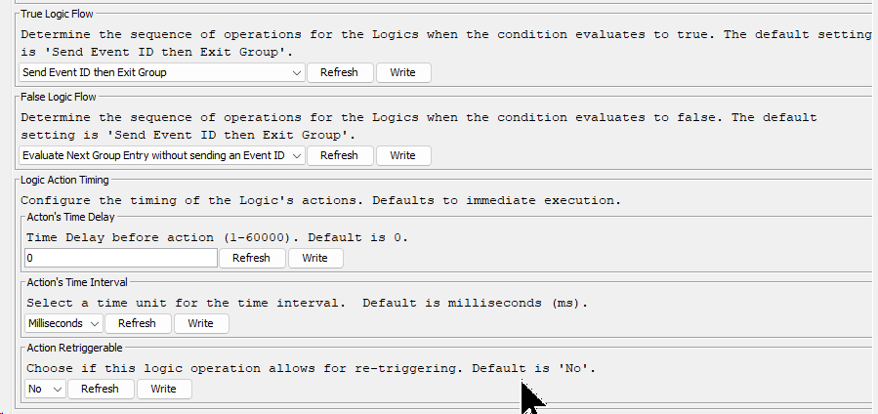This screenshot has width=878, height=414.
Task: Write the Action's Time Interval unit
Action: point(200,323)
